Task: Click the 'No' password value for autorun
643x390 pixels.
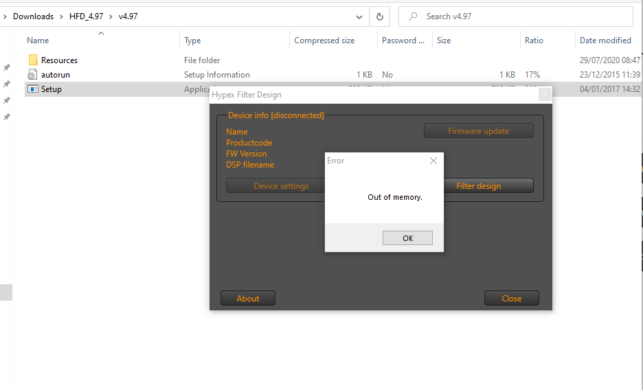Action: [x=387, y=75]
